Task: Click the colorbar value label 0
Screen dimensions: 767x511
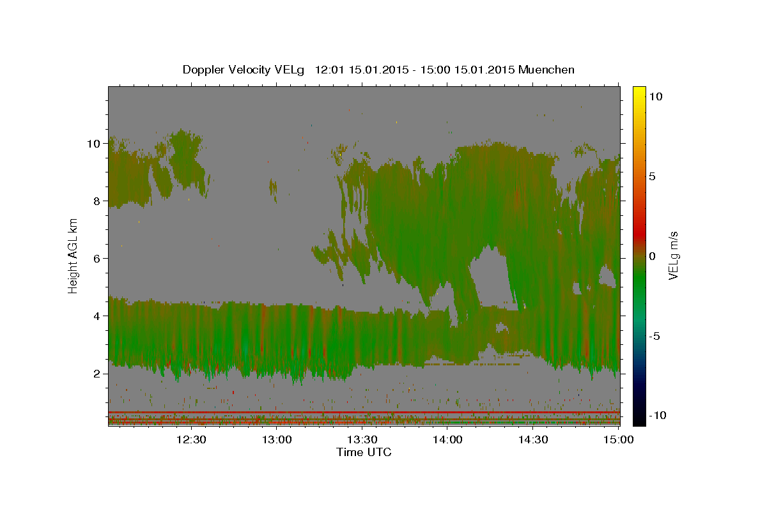Action: 652,256
